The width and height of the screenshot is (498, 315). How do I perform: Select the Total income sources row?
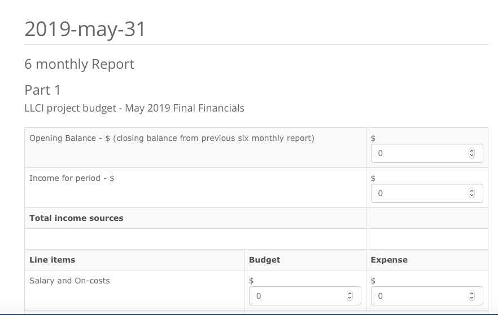click(76, 218)
